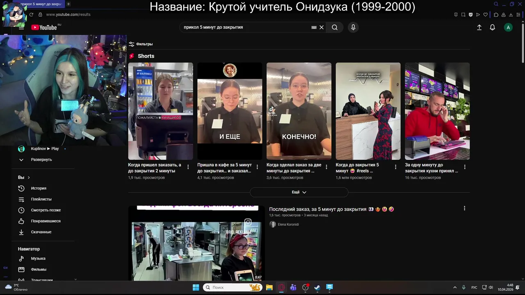525x295 pixels.
Task: Open OBS Studio from the taskbar
Action: tap(305, 288)
